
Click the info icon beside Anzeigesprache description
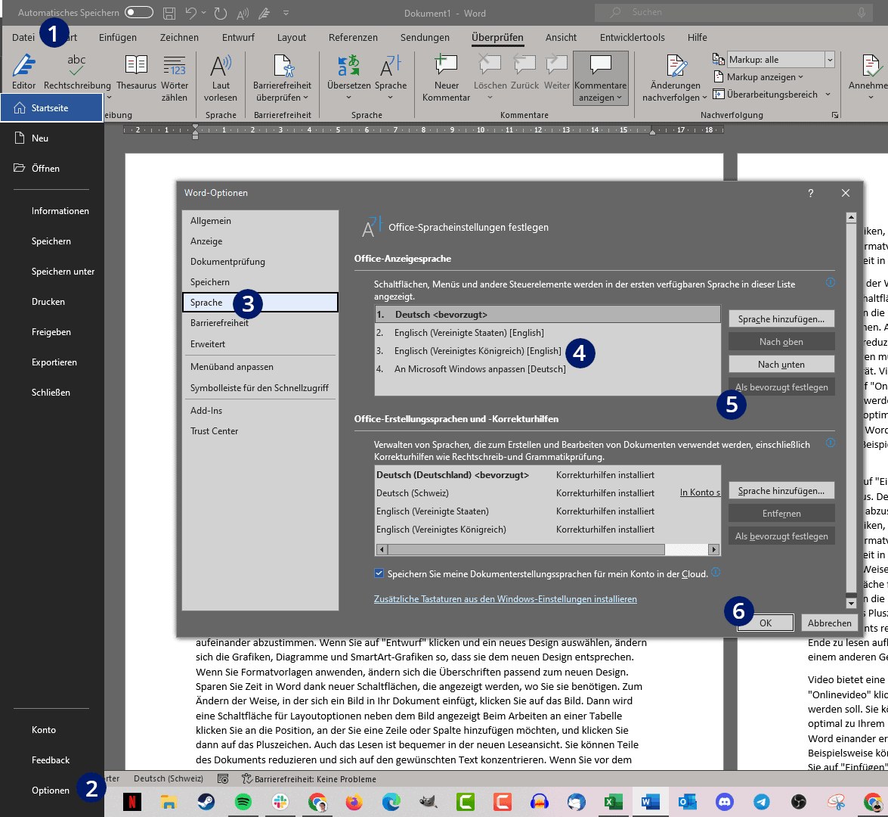click(831, 282)
